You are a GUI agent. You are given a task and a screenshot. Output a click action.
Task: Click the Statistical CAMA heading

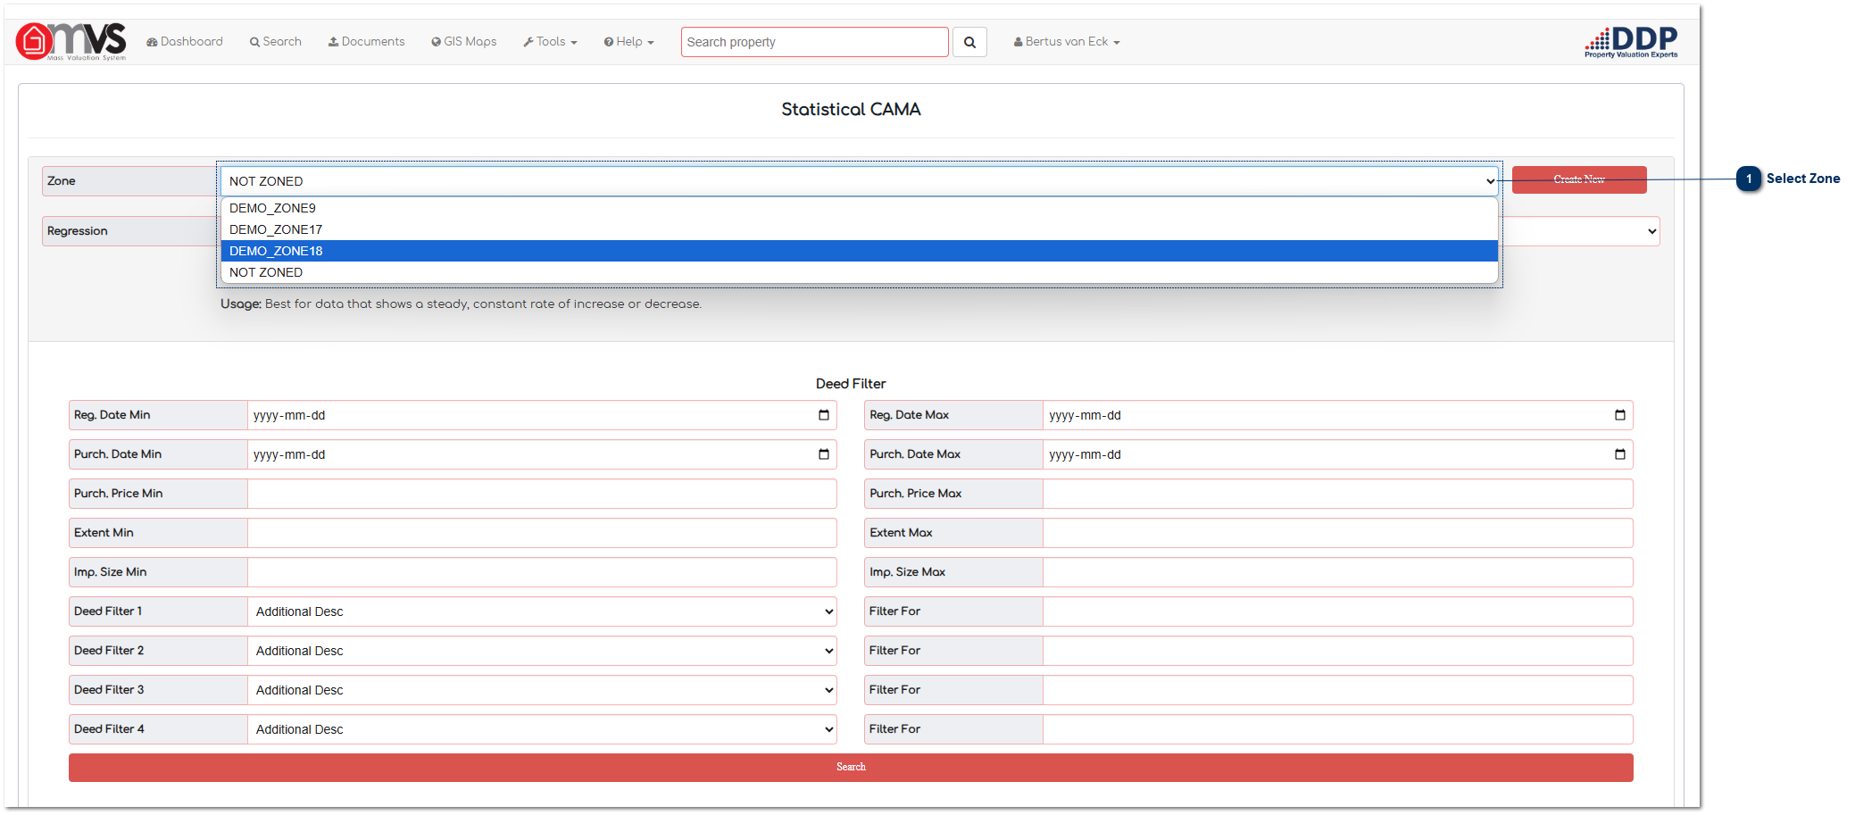[851, 109]
